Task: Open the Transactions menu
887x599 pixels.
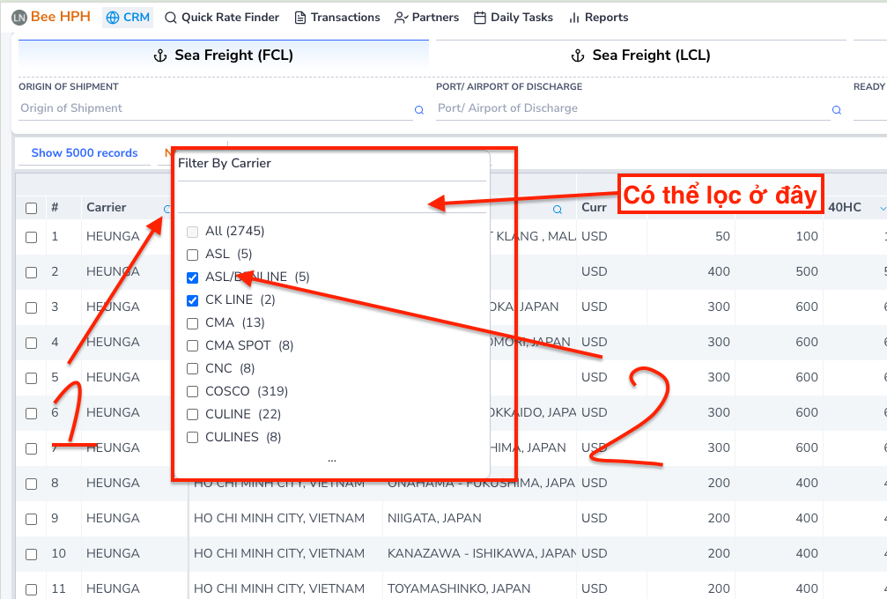Action: tap(336, 18)
